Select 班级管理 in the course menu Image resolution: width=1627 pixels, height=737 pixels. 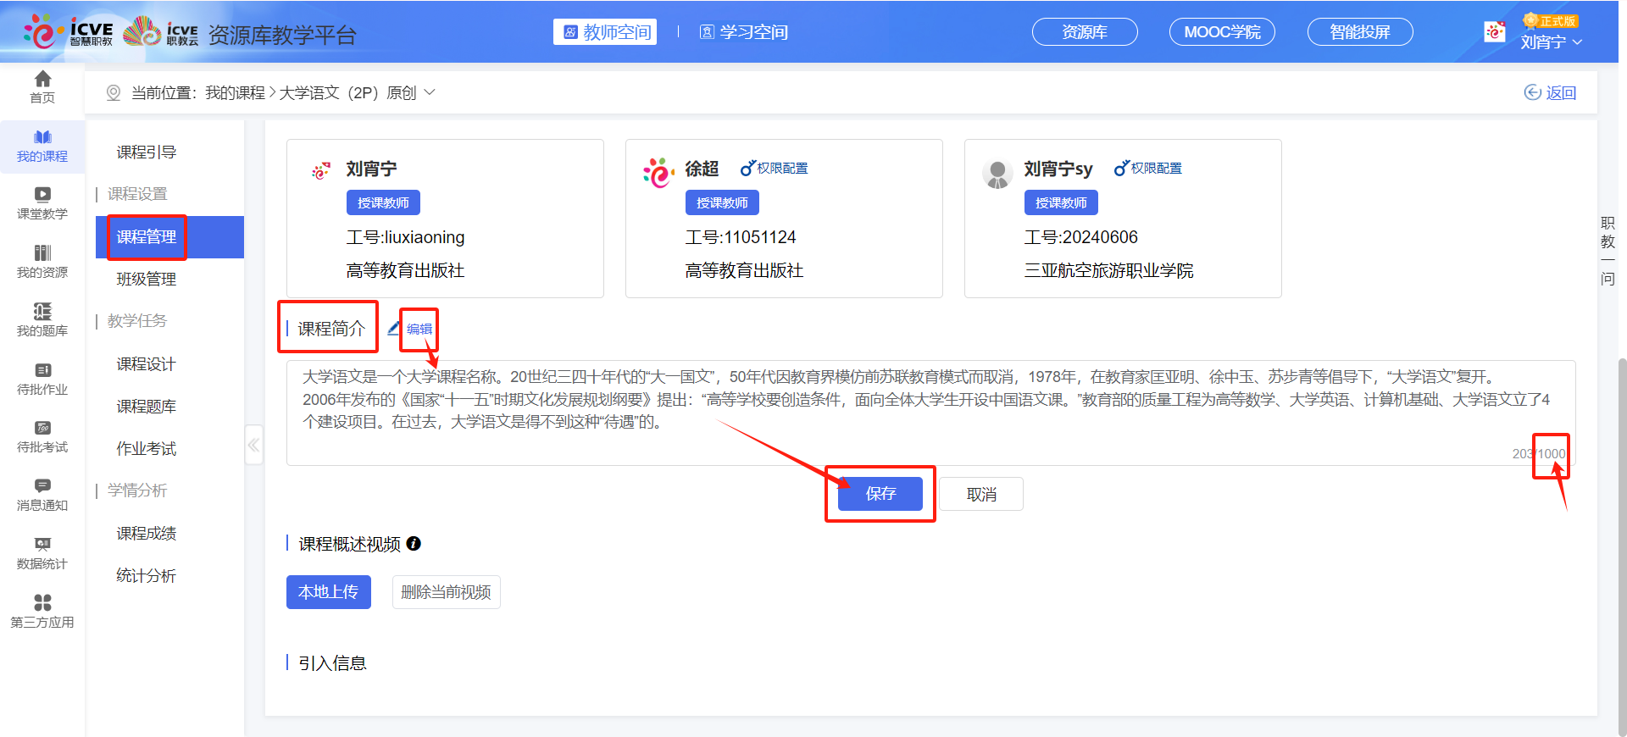click(x=147, y=280)
